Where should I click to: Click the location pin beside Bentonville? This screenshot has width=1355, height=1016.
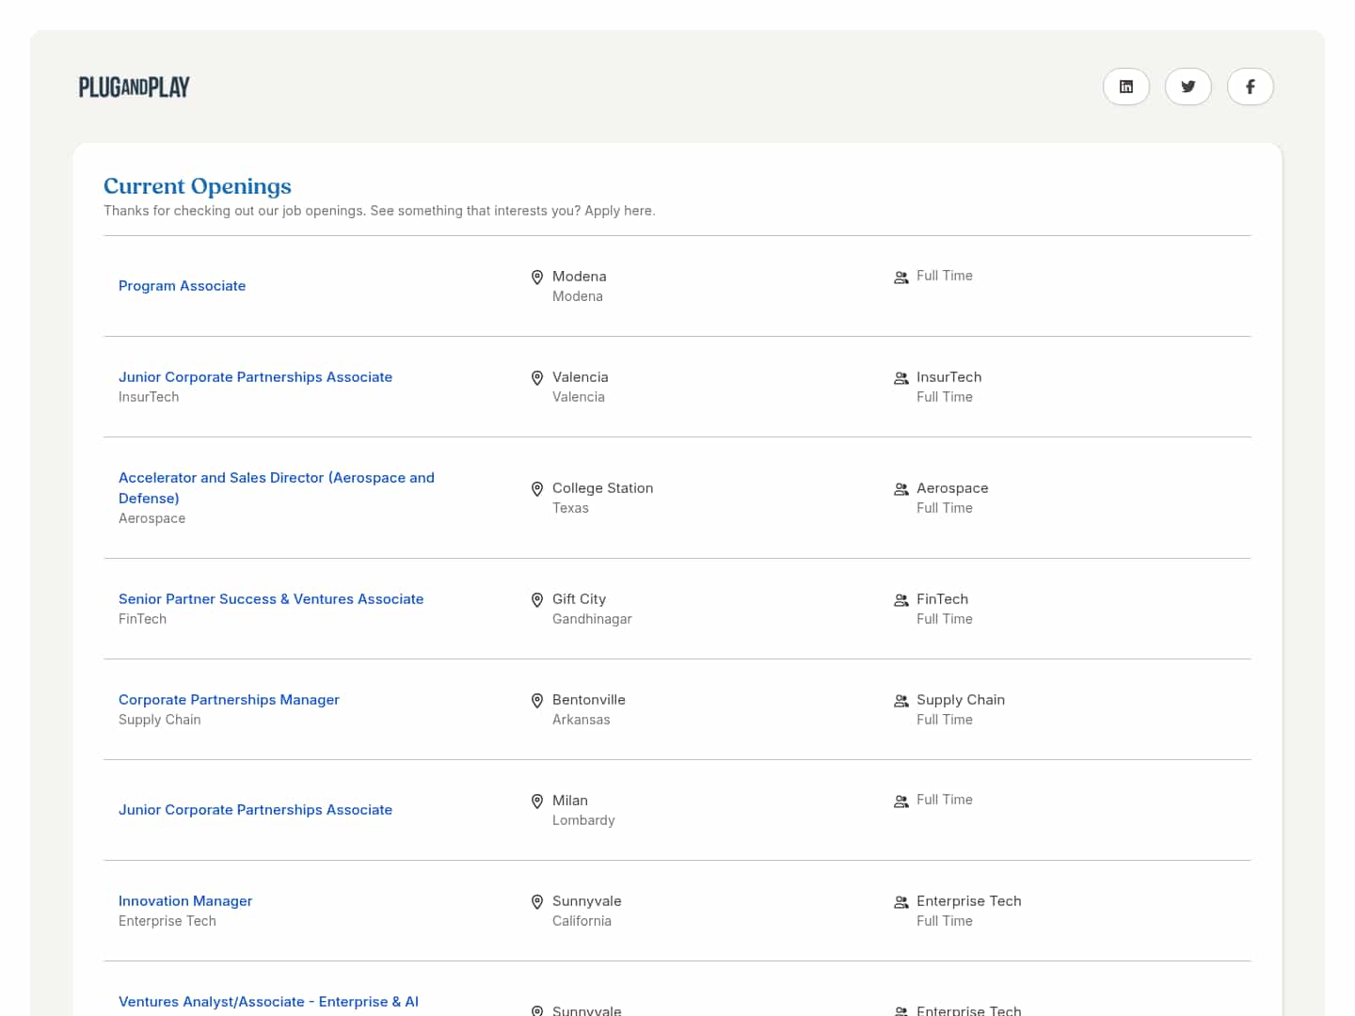[x=537, y=701]
